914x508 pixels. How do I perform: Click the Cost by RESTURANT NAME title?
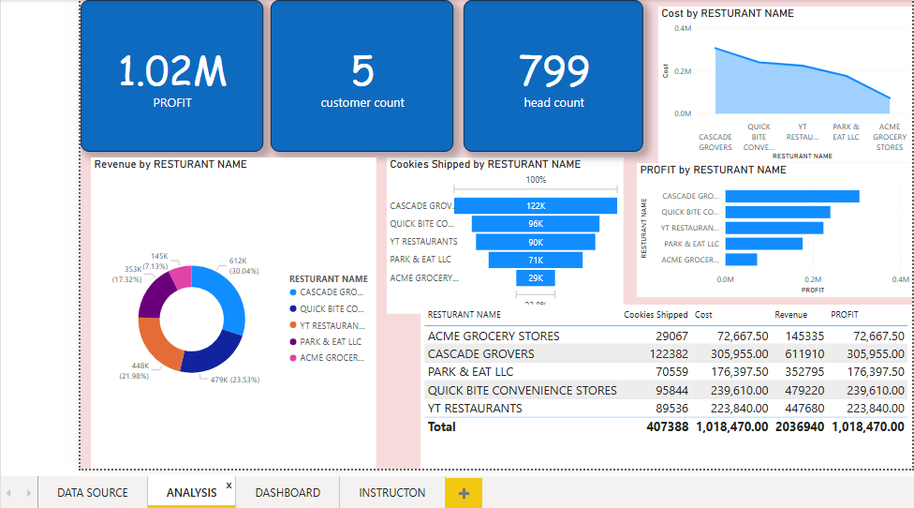727,13
